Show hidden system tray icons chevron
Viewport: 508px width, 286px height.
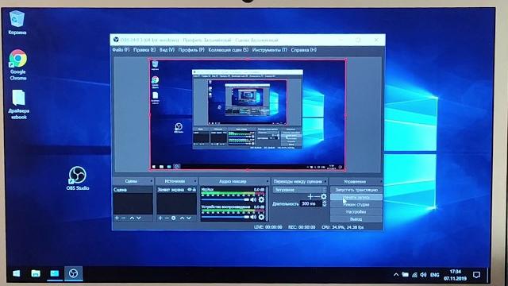pos(396,275)
